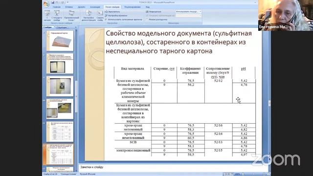Switch to 'Дизайн' ribbon tab
This screenshot has height=176, width=313.
[x=82, y=7]
